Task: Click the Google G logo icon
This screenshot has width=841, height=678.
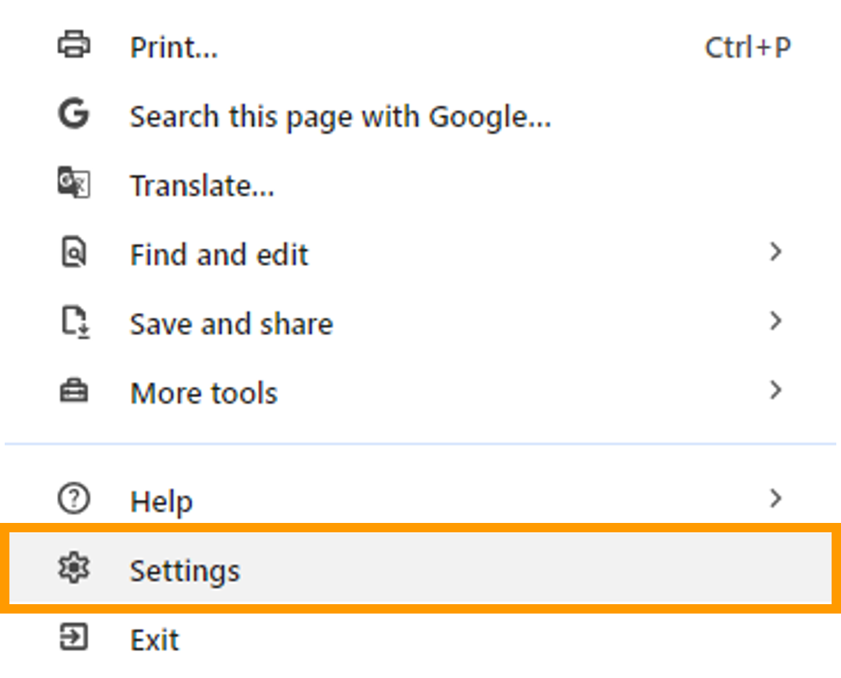Action: coord(73,113)
